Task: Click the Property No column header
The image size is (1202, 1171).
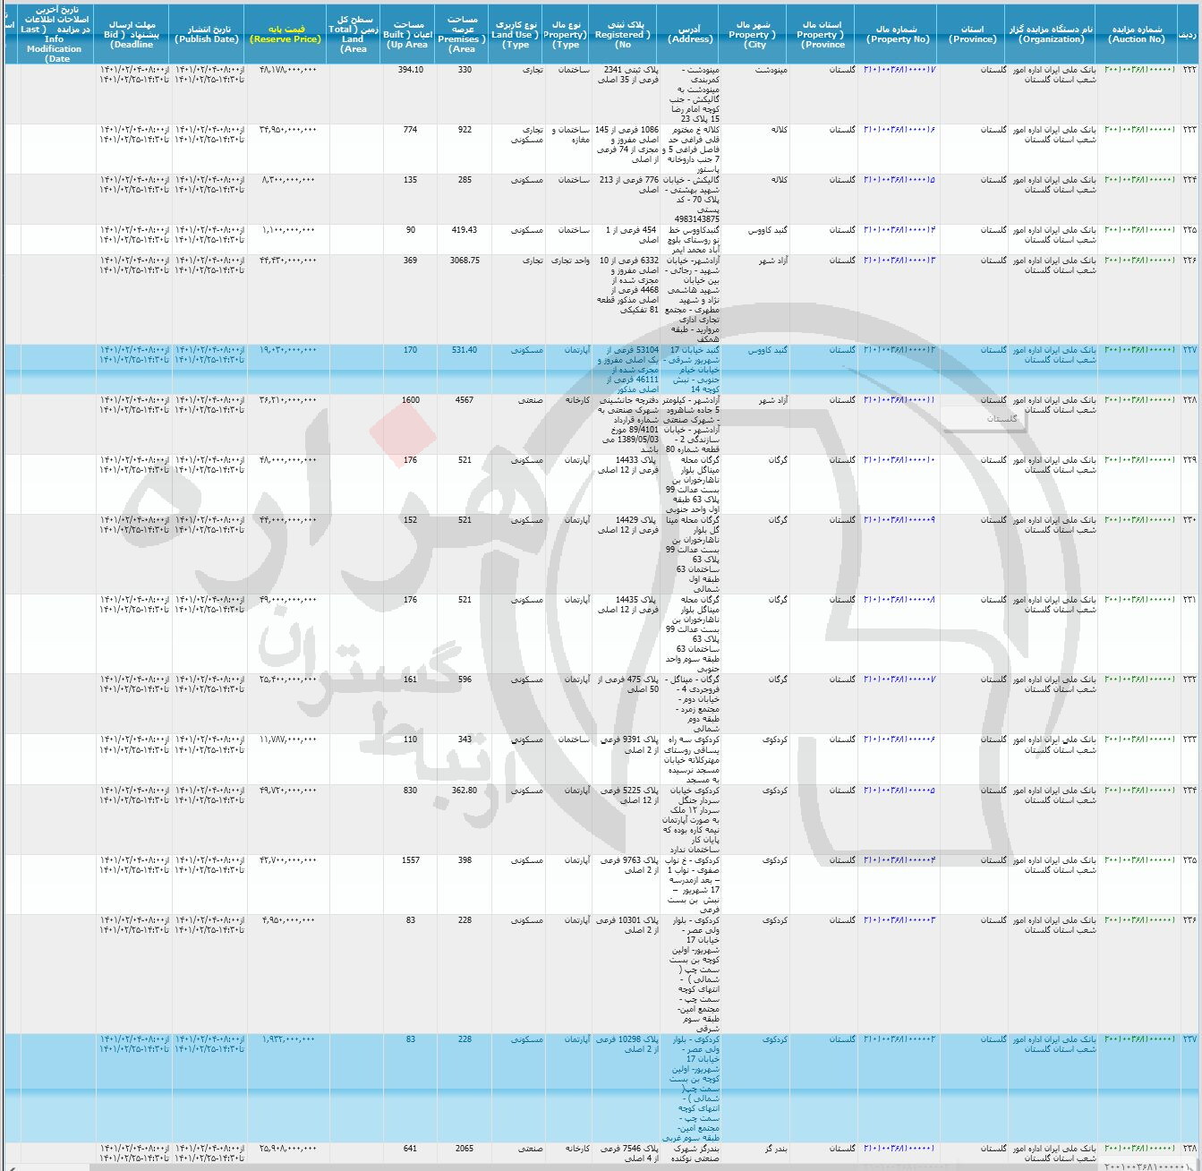Action: (x=898, y=34)
